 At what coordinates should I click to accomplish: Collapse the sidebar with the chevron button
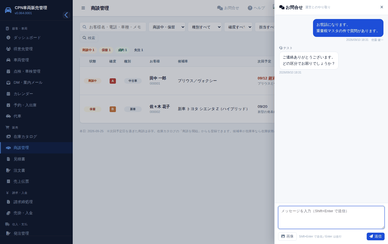pos(66,15)
